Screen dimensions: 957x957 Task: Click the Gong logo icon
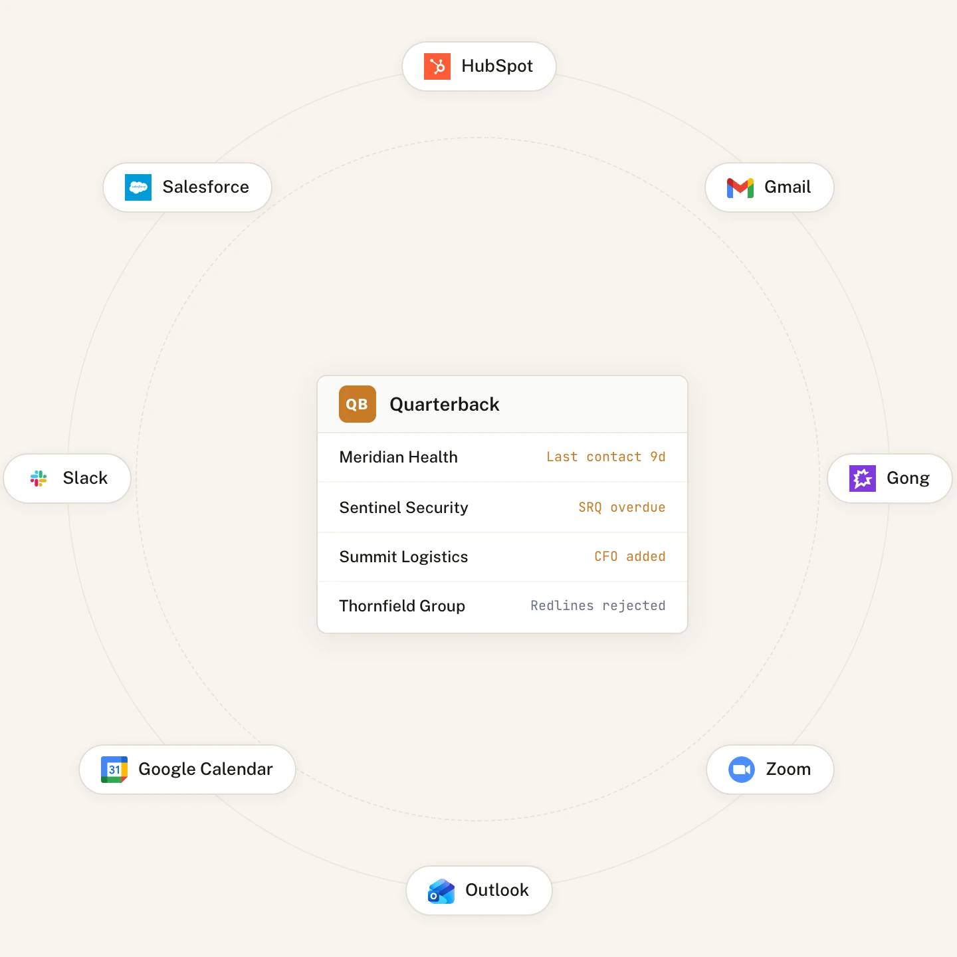click(x=863, y=478)
